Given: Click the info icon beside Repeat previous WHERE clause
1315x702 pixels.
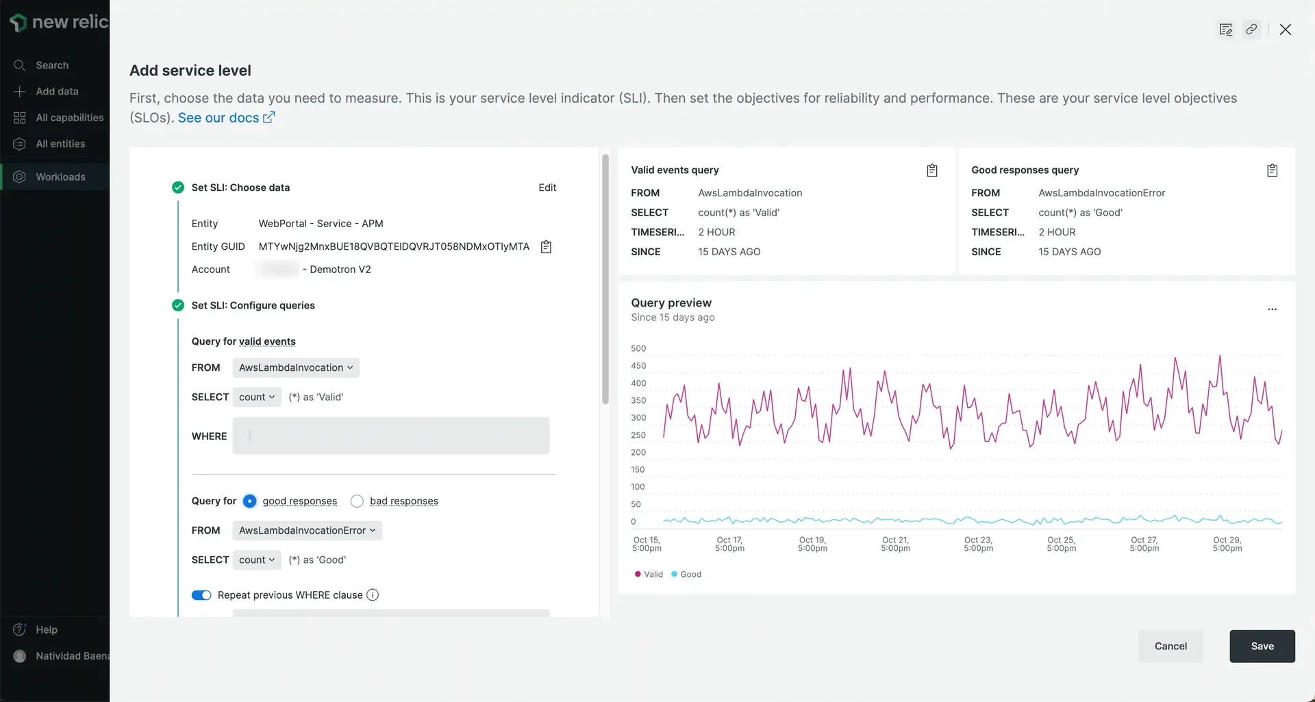Looking at the screenshot, I should click(373, 595).
